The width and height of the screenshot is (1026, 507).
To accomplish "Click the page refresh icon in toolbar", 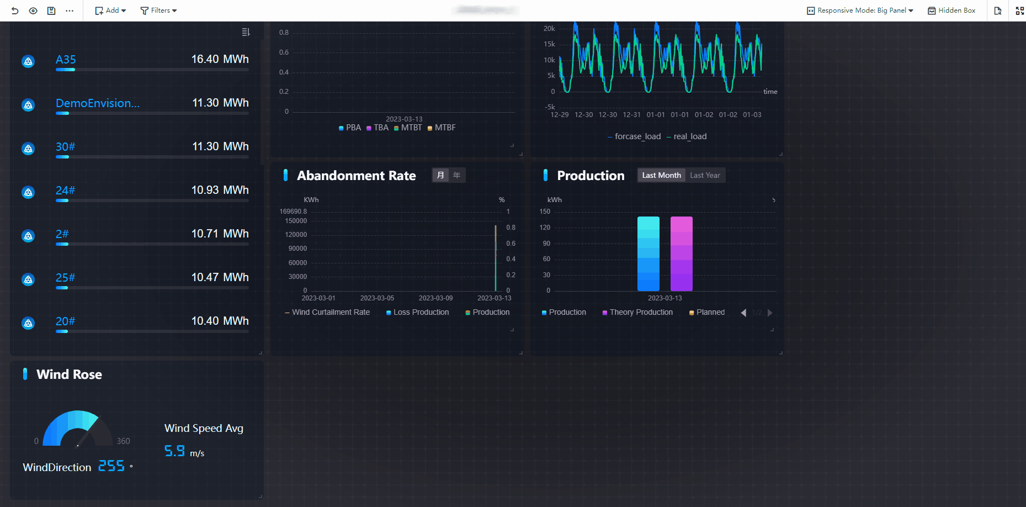I will (998, 10).
